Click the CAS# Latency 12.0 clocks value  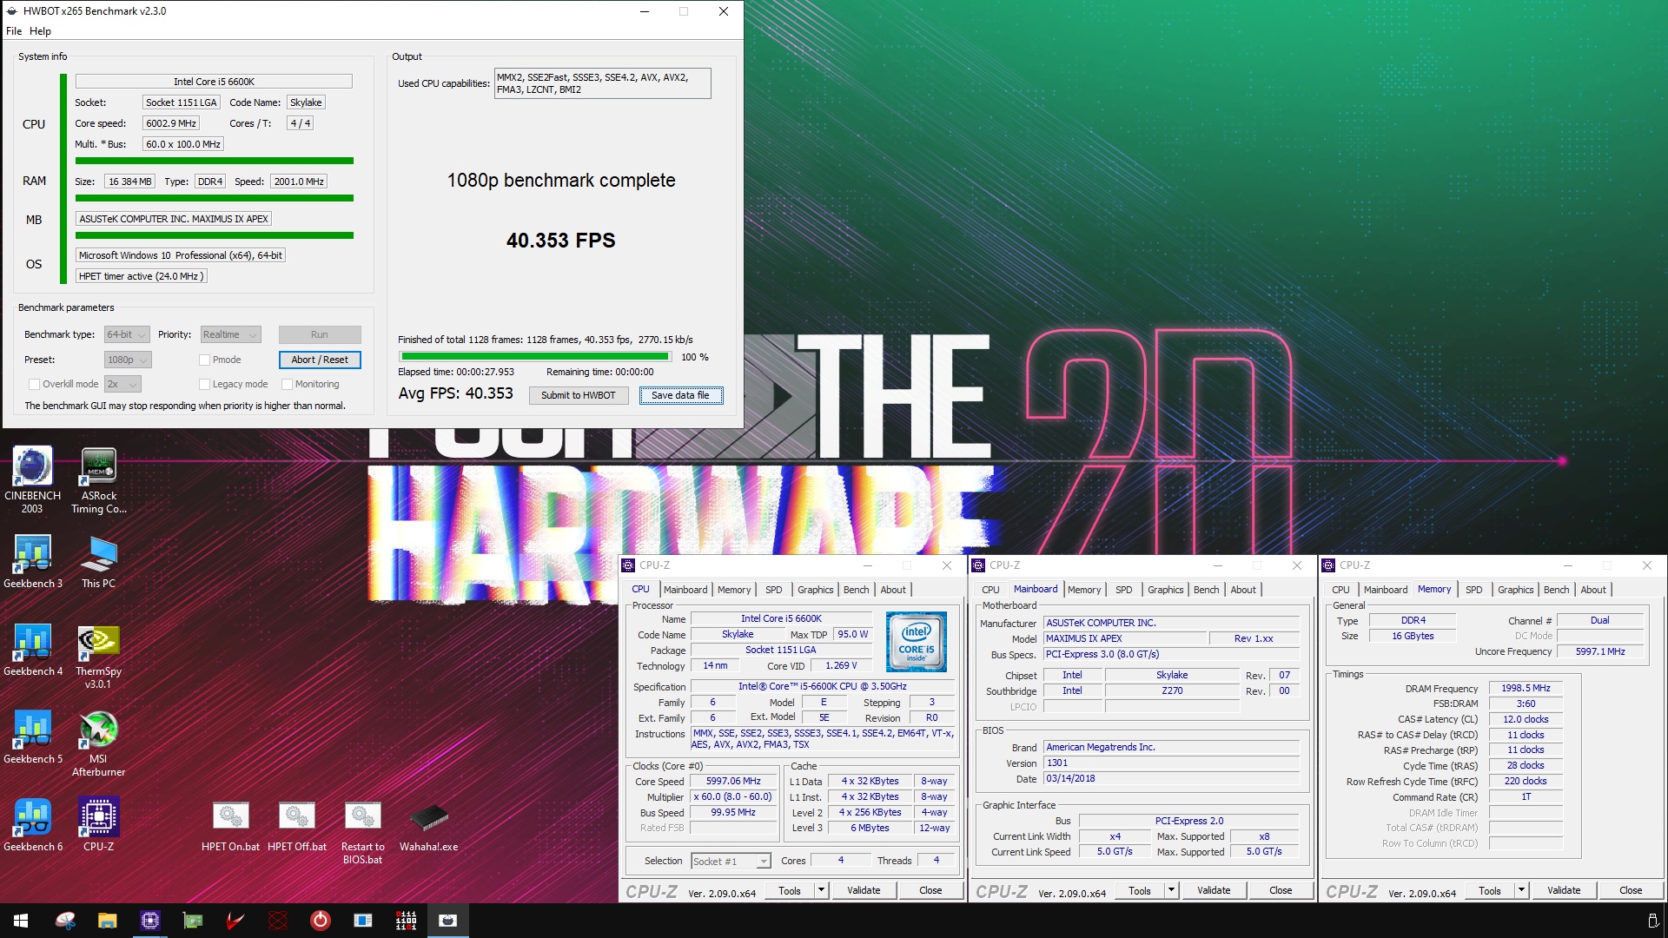pos(1526,719)
